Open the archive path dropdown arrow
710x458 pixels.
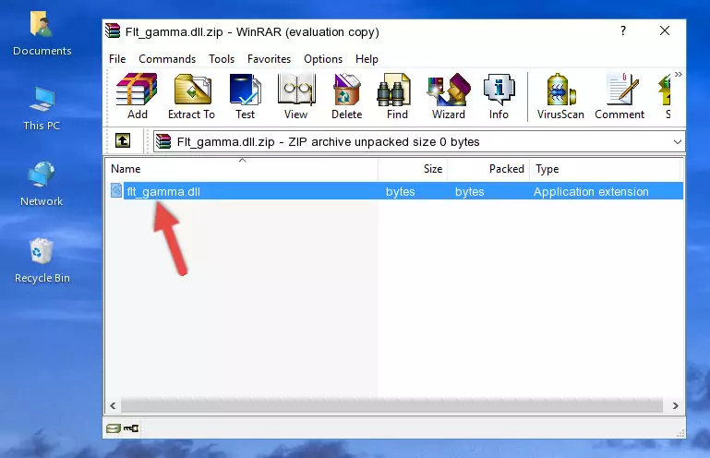tap(677, 142)
